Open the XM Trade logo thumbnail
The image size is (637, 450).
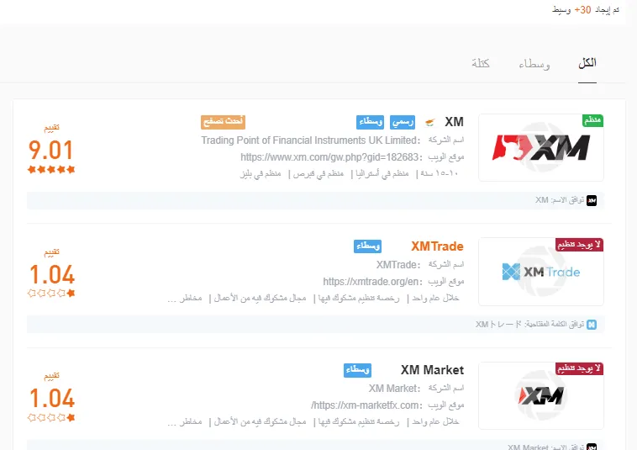[540, 272]
